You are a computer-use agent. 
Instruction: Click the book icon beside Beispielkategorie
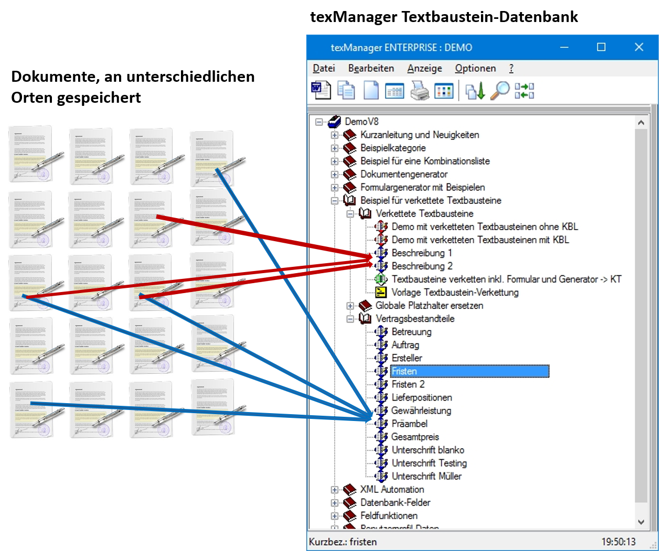coord(350,148)
